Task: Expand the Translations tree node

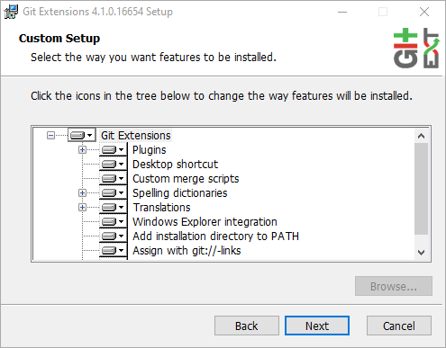Action: [82, 207]
